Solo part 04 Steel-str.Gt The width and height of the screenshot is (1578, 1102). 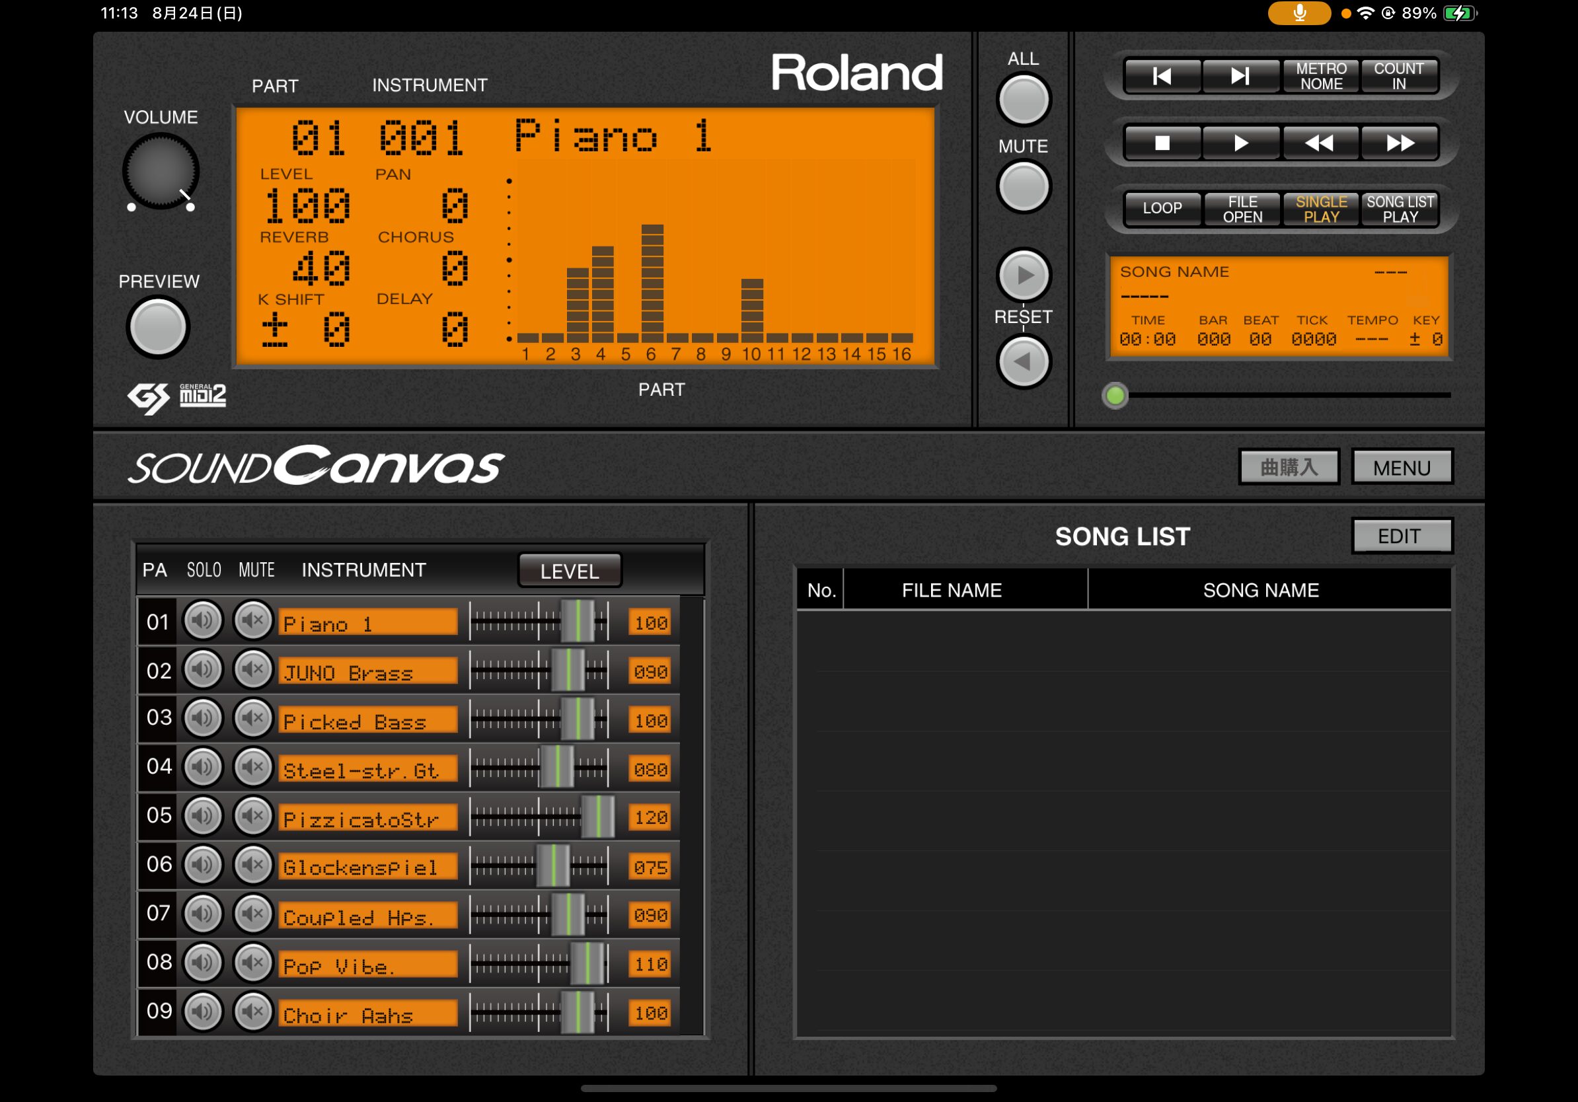203,768
